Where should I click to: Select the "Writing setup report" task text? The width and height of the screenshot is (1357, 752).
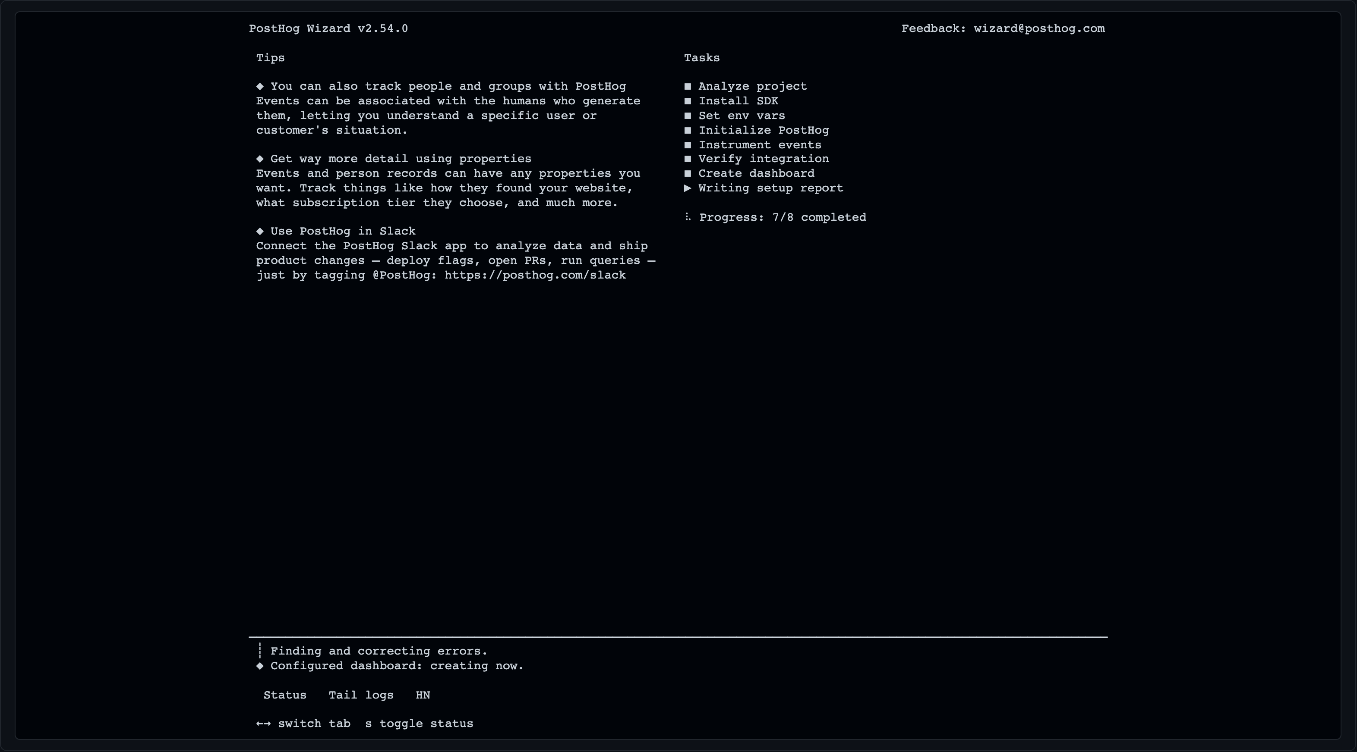pos(771,188)
